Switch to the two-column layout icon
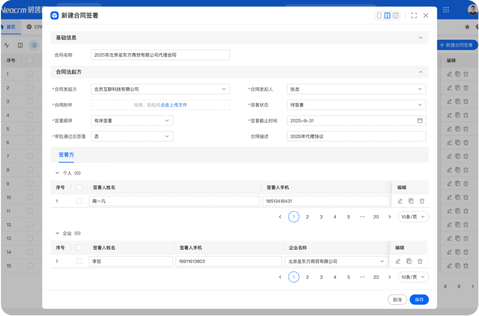The width and height of the screenshot is (479, 316). click(387, 16)
